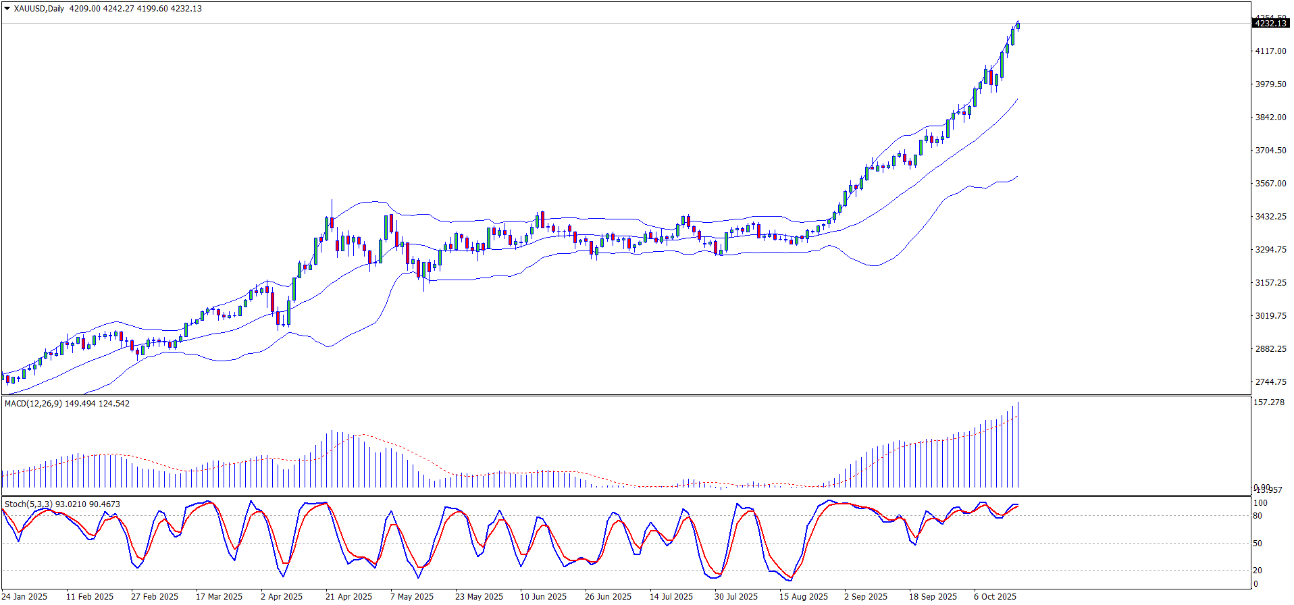Click the dropdown arrow beside XAUUSD,Daily
Image resolution: width=1294 pixels, height=605 pixels.
[x=7, y=9]
